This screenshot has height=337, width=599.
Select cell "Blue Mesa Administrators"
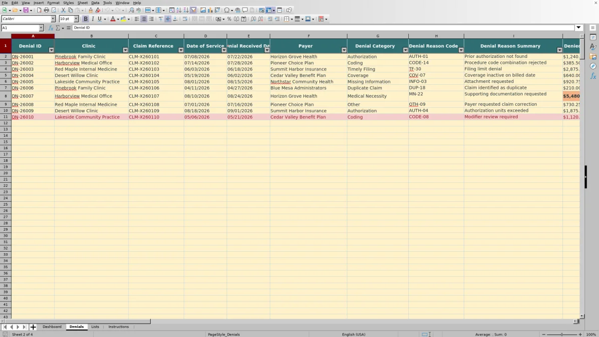(308, 88)
